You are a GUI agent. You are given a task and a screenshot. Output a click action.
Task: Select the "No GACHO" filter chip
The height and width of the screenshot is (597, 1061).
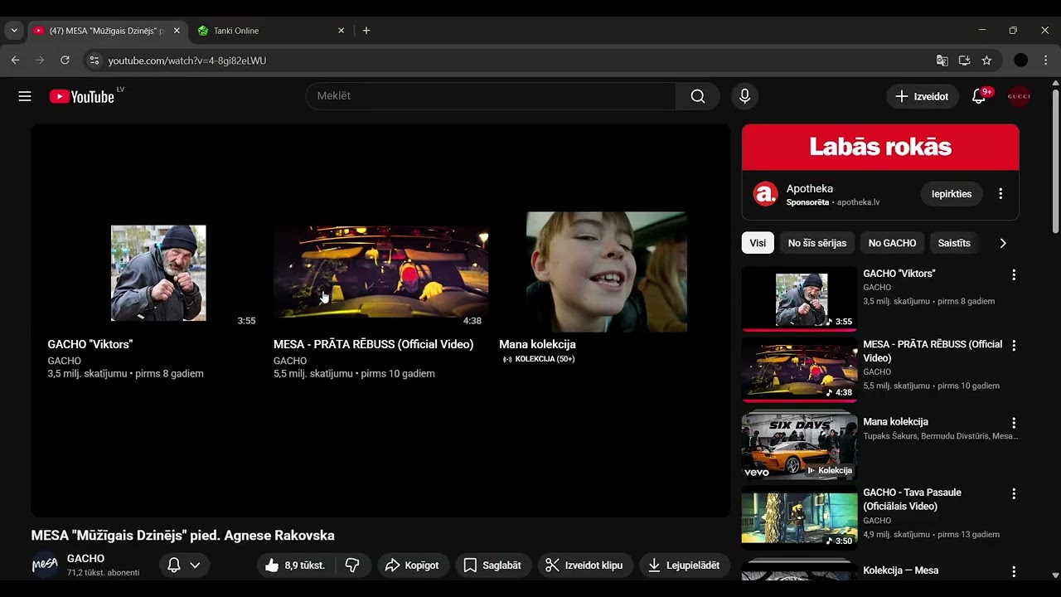click(x=892, y=243)
